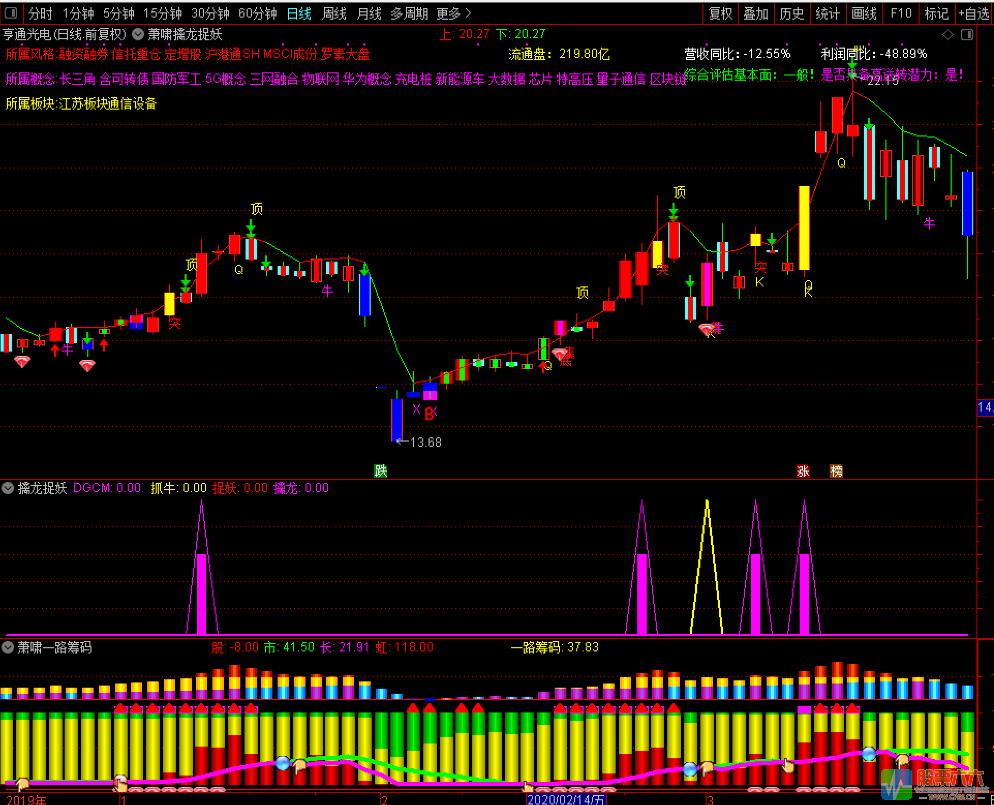Expand the 擒龙捉妖 sub-indicator dropdown arrow

point(8,488)
